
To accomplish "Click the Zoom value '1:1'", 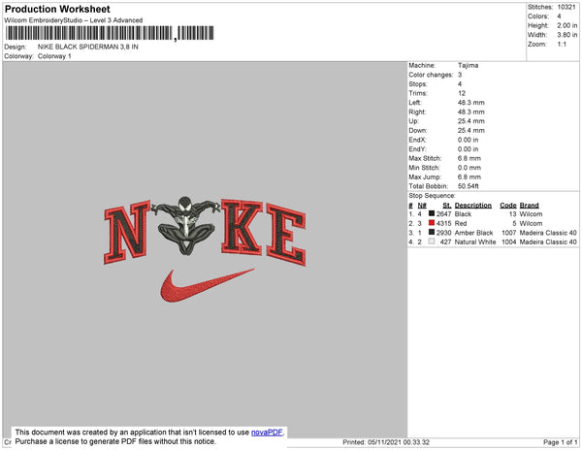I will [x=562, y=45].
